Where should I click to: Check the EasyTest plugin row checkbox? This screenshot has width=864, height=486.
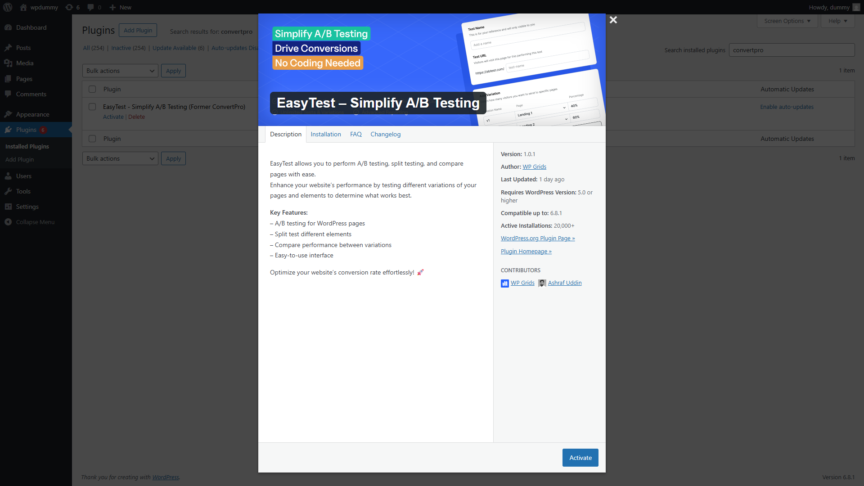(92, 107)
